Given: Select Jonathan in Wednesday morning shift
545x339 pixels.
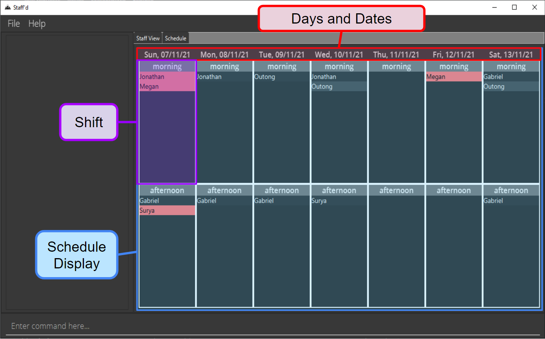Looking at the screenshot, I should 339,77.
